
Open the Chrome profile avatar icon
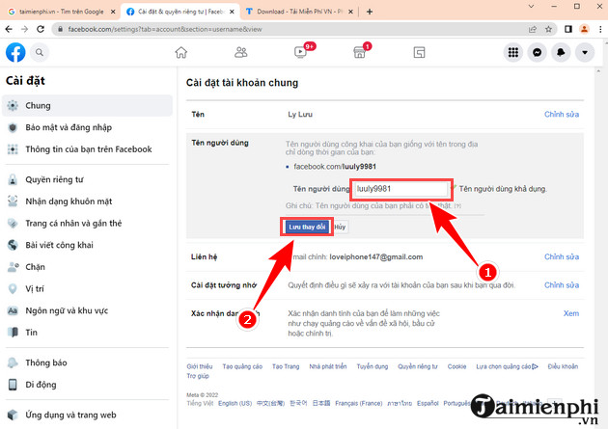tap(584, 29)
